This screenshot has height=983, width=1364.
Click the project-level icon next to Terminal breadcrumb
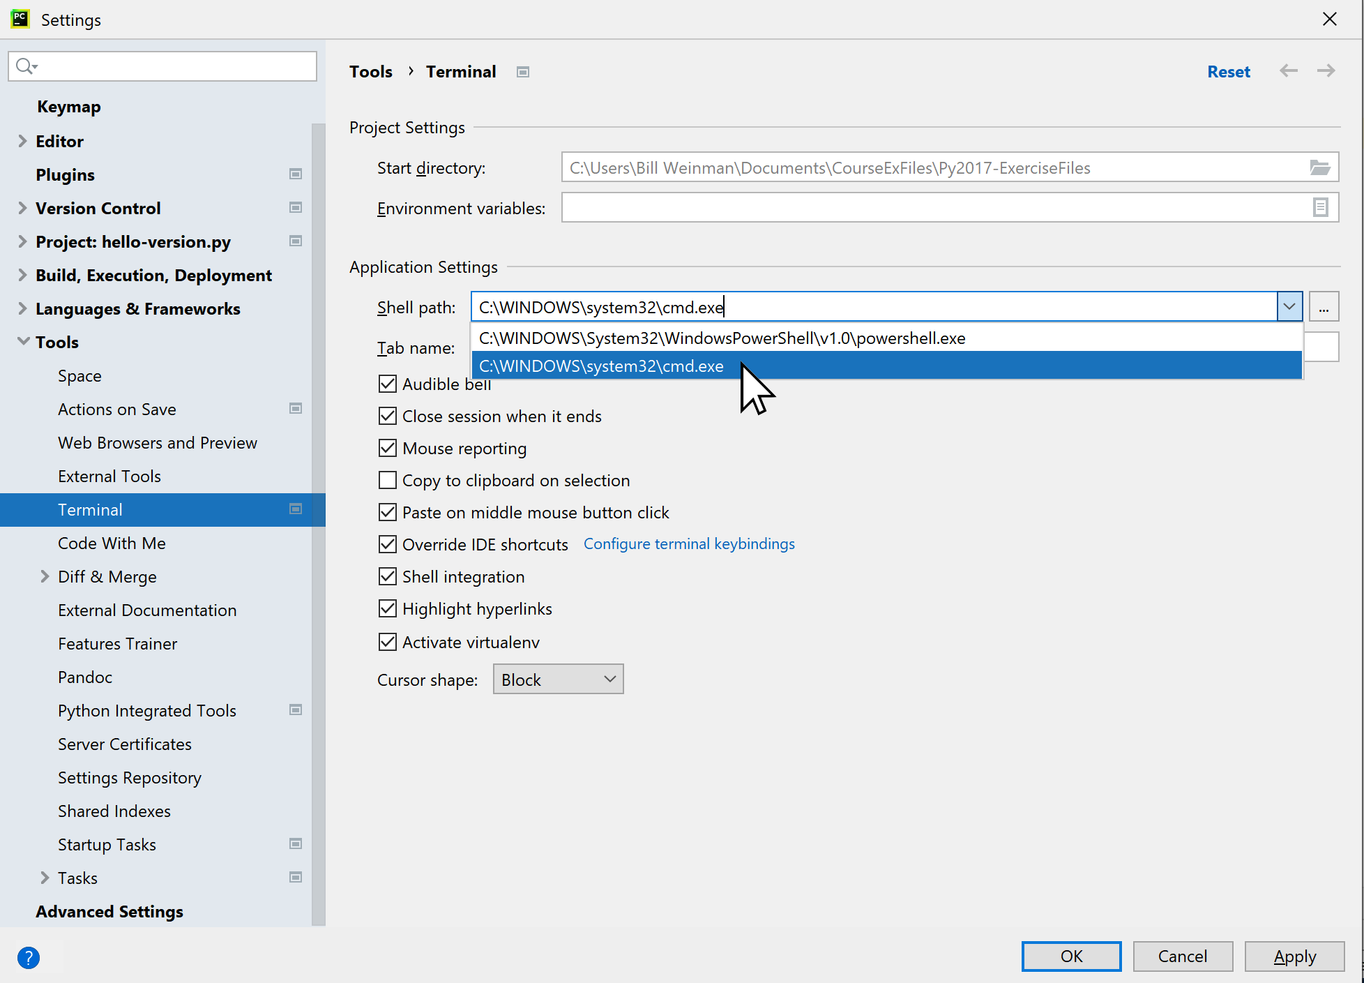(523, 72)
